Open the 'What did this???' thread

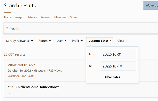(x=21, y=65)
